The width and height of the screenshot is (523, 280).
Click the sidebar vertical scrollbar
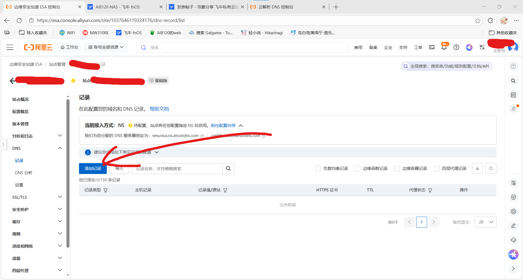coord(68,173)
